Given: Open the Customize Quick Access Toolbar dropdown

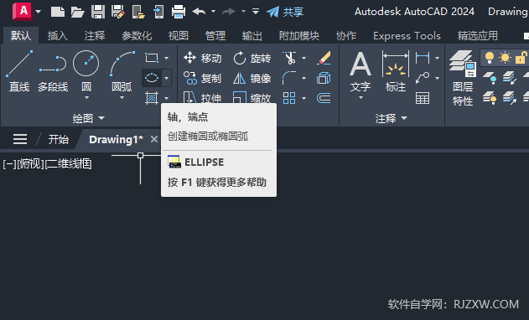Looking at the screenshot, I should (256, 12).
